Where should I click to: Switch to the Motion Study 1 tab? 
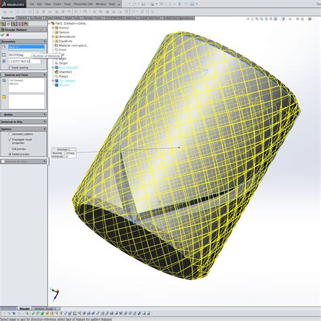pos(45,309)
